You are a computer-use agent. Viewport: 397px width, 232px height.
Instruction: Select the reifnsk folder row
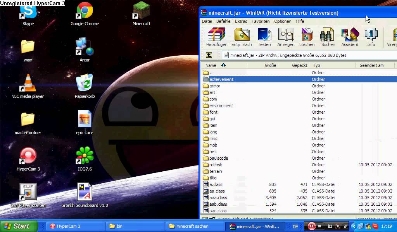coord(299,165)
